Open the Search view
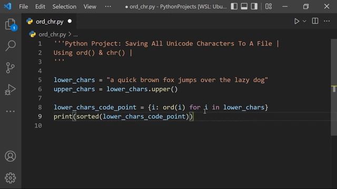The height and width of the screenshot is (189, 337). [x=11, y=46]
